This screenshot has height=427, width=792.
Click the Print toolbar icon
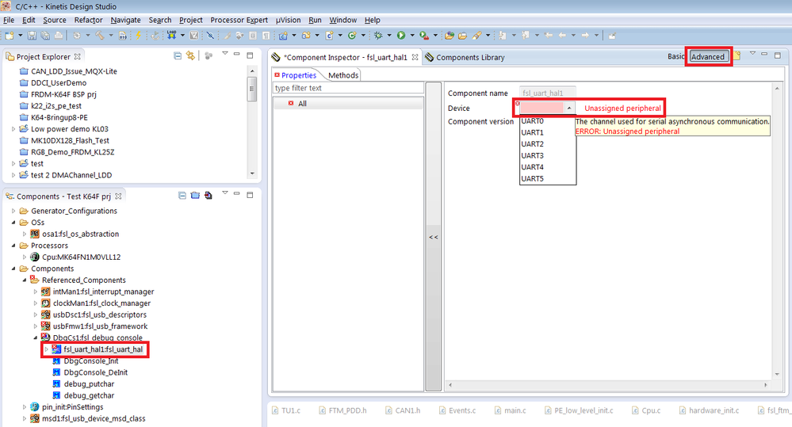(x=59, y=36)
